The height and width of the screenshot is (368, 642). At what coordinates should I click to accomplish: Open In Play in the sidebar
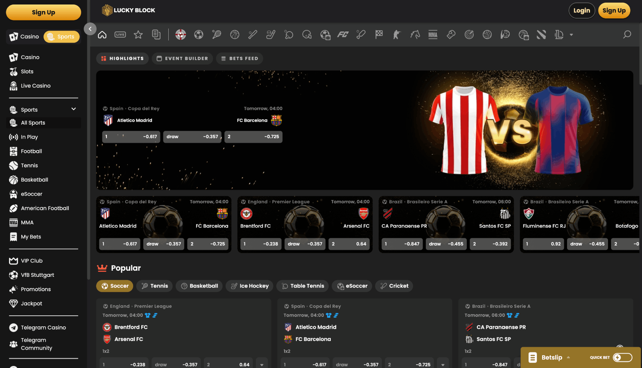point(29,137)
